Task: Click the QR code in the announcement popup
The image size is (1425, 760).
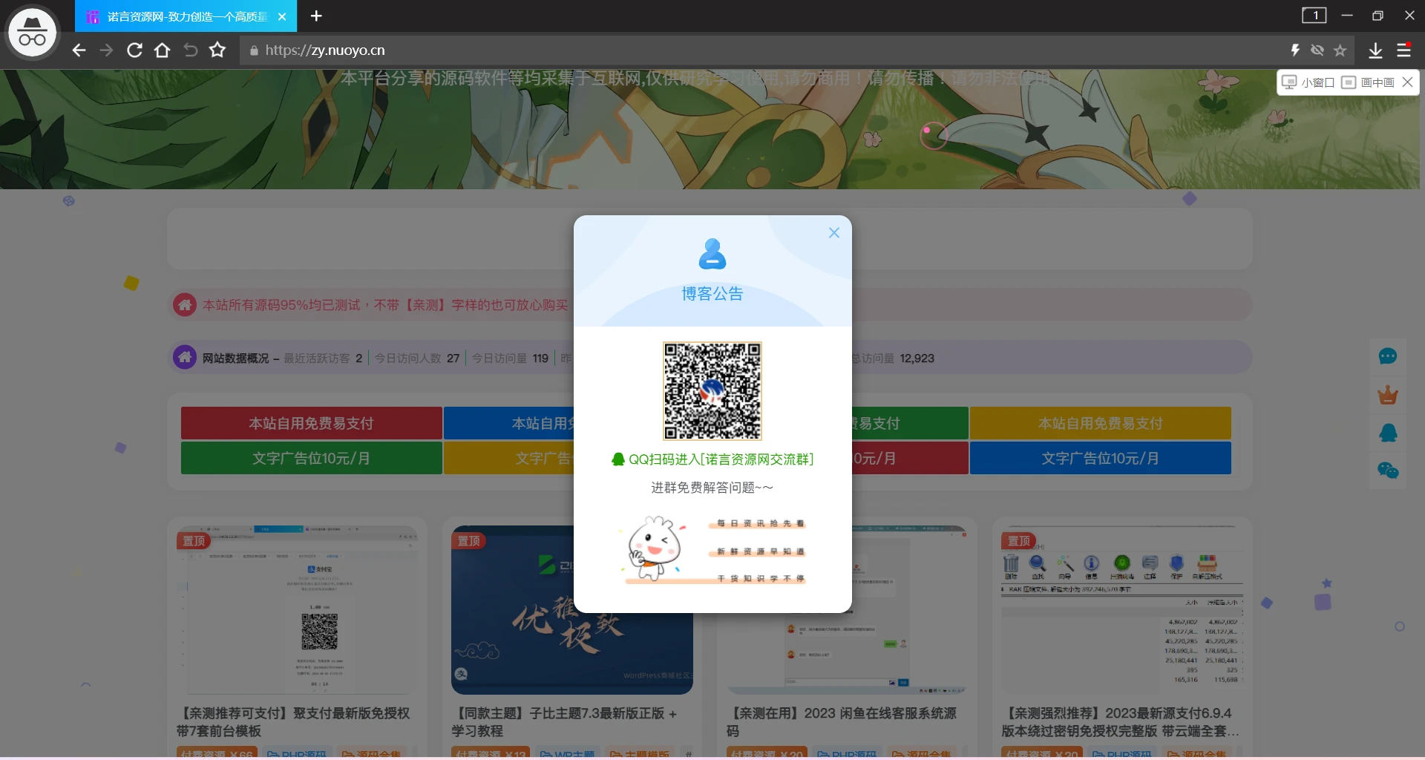Action: pos(712,391)
